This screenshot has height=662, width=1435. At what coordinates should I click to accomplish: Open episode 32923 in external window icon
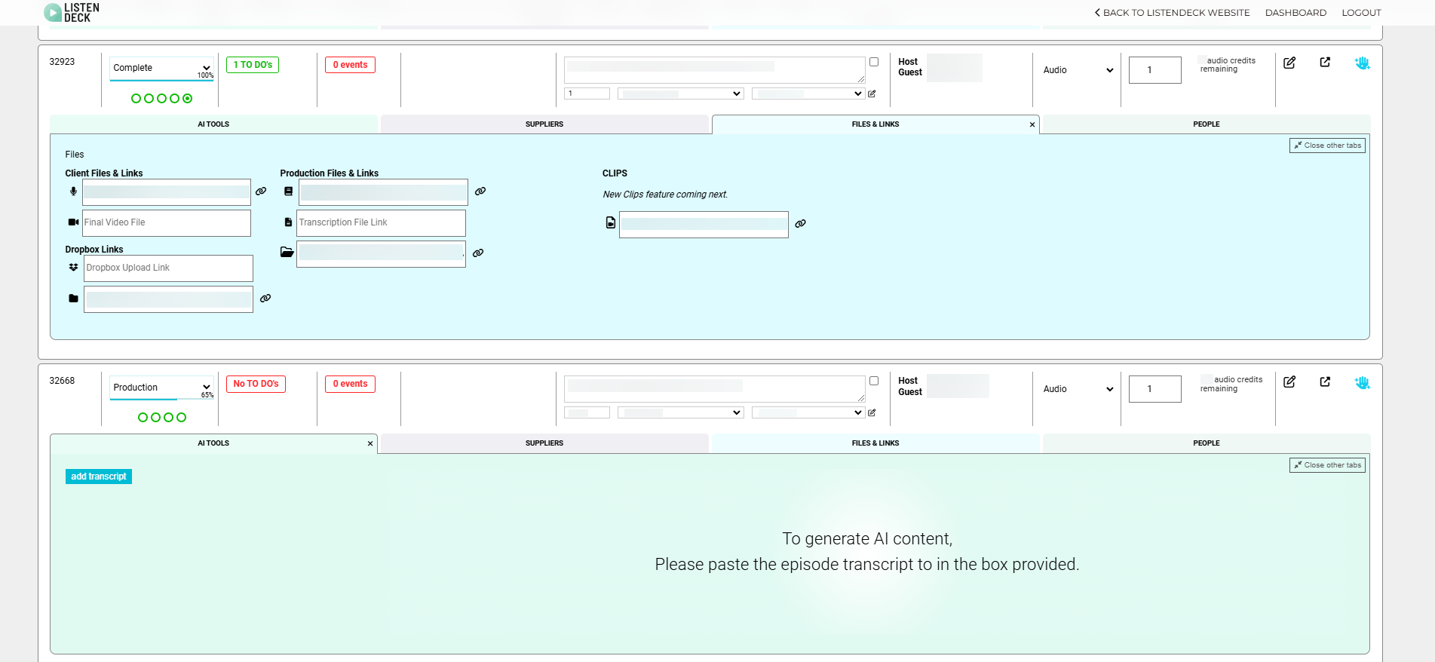[1325, 63]
